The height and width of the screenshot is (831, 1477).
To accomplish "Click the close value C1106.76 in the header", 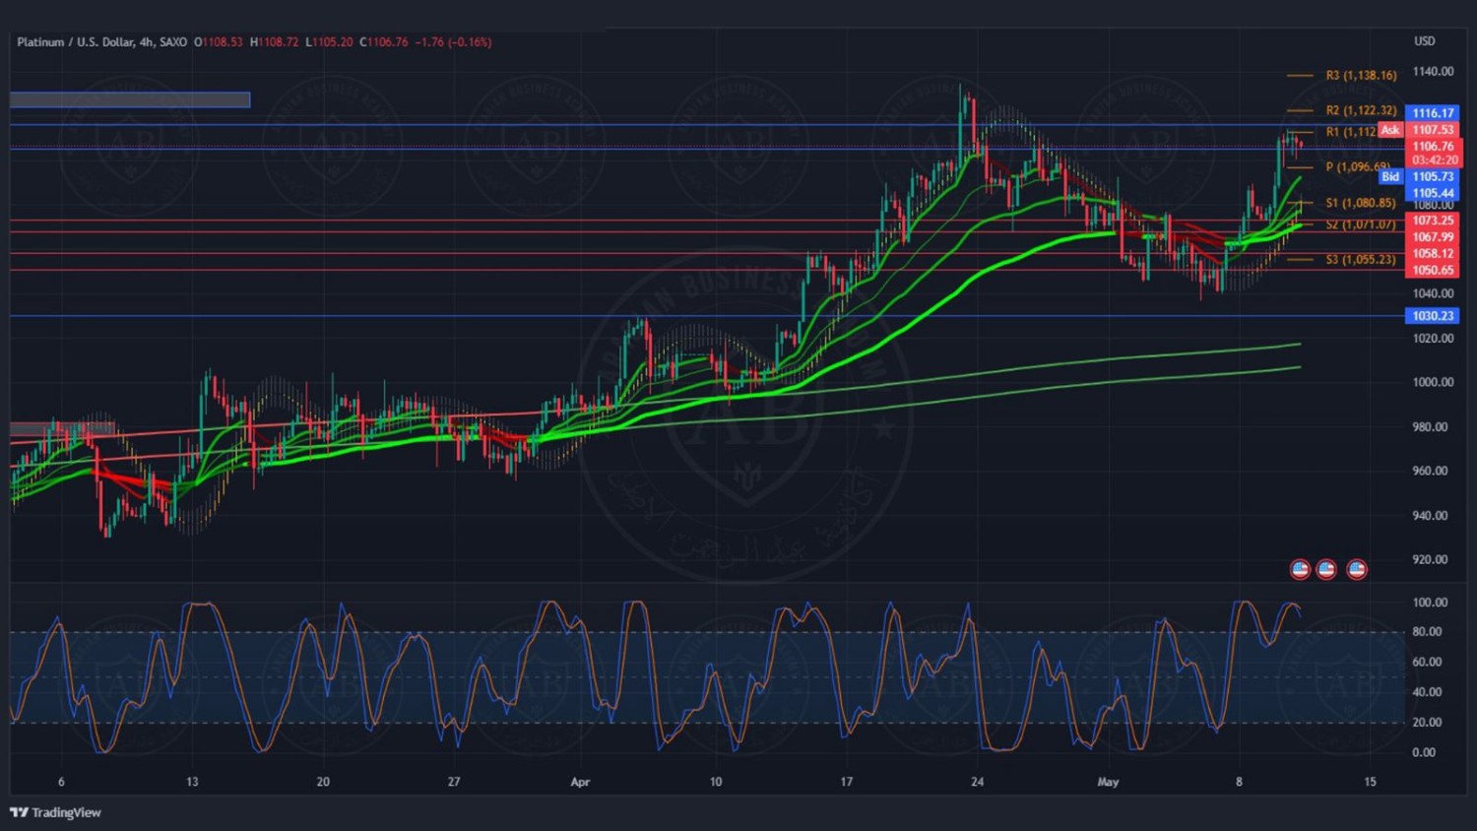I will [384, 42].
